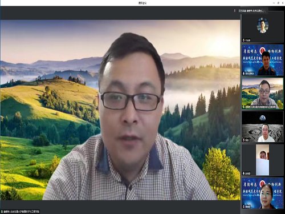The image size is (285, 214).
Task: Click the mic icon in the circular-avatar tile
Action: click(244, 40)
